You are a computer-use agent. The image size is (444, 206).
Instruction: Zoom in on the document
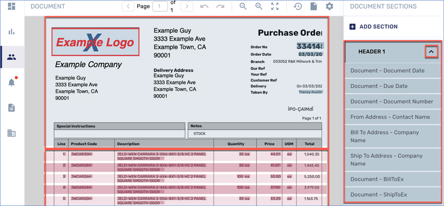[259, 6]
